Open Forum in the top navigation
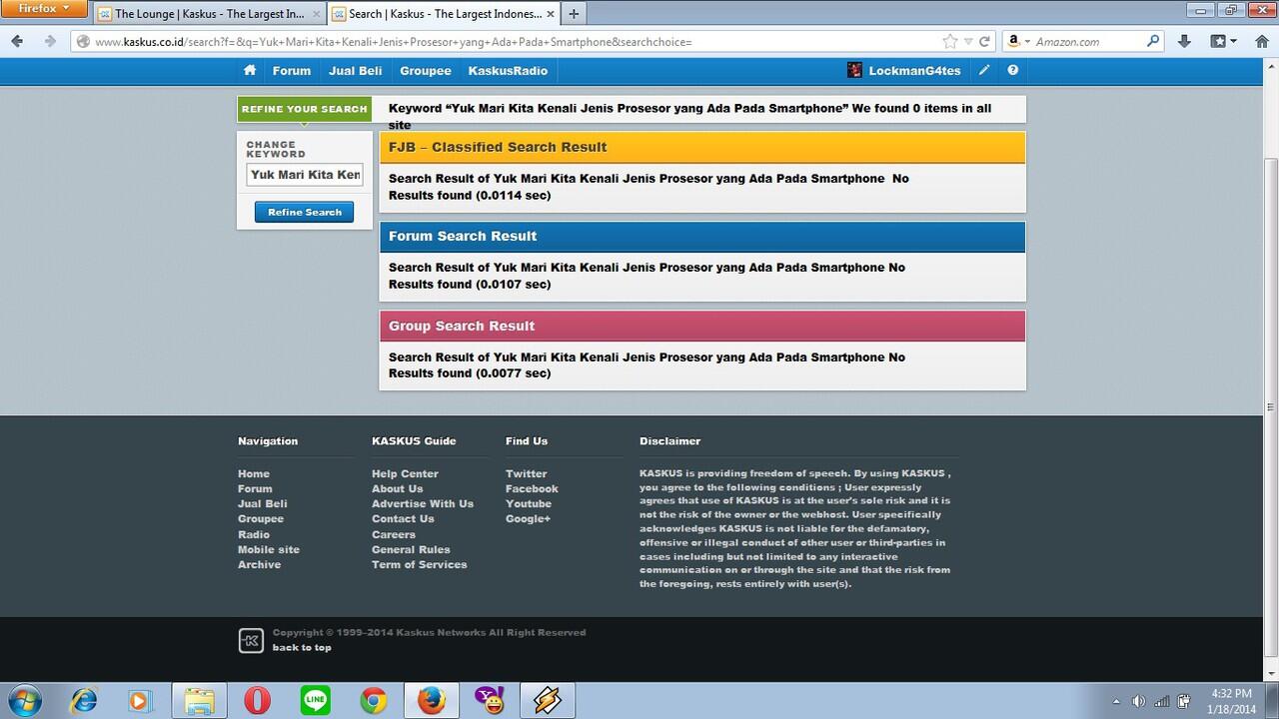This screenshot has height=719, width=1279. coord(292,71)
